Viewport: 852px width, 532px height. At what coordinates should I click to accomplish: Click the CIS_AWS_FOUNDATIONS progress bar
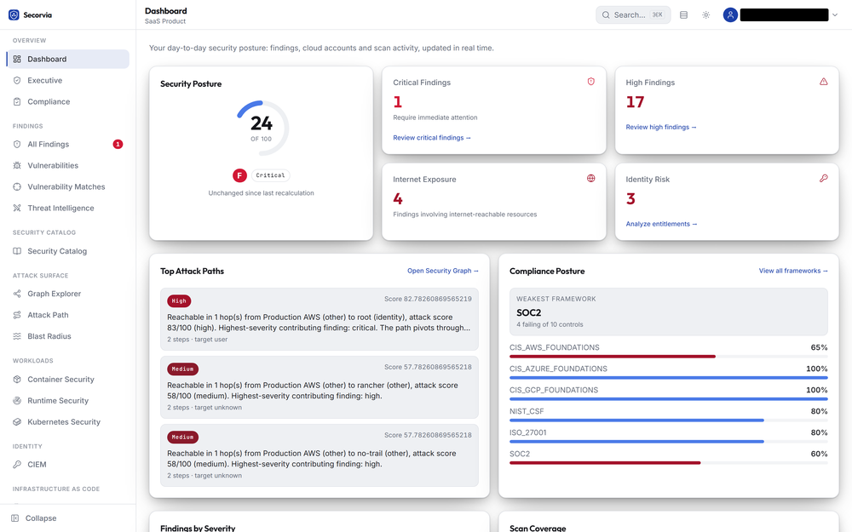pos(668,357)
